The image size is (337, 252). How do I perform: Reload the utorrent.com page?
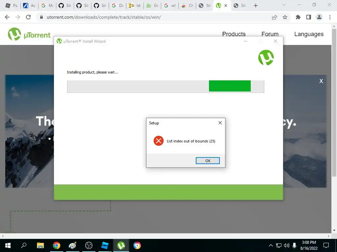tap(28, 17)
